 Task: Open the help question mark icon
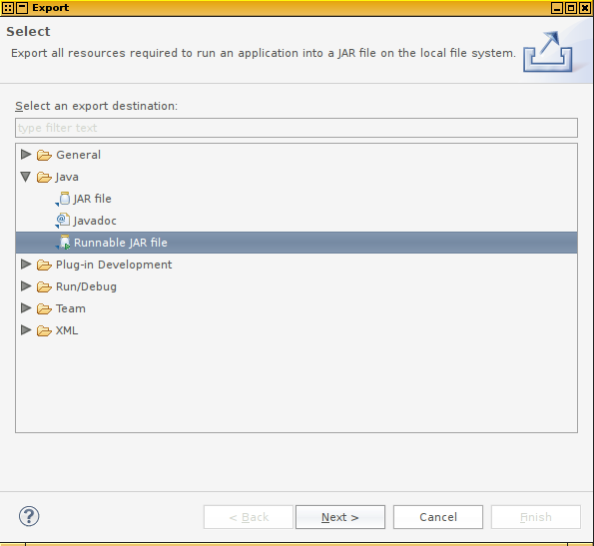[x=29, y=516]
